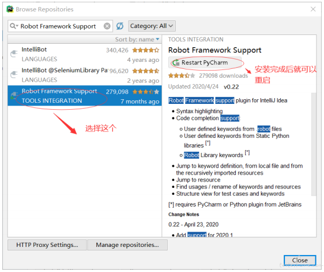
Task: Open the Sort by: name dropdown
Action: point(137,39)
